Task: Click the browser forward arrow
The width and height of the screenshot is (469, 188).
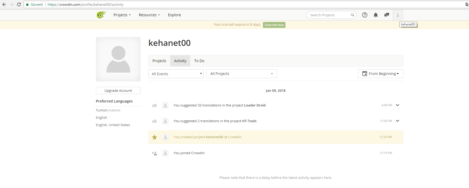Action: coord(12,4)
